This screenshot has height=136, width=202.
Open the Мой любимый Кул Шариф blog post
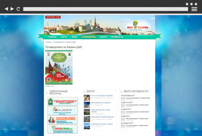101,103
